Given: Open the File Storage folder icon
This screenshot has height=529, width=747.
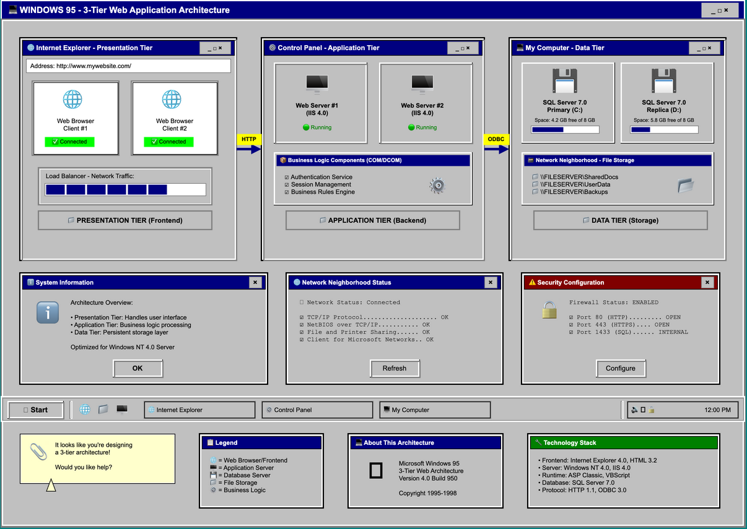Looking at the screenshot, I should coord(686,185).
